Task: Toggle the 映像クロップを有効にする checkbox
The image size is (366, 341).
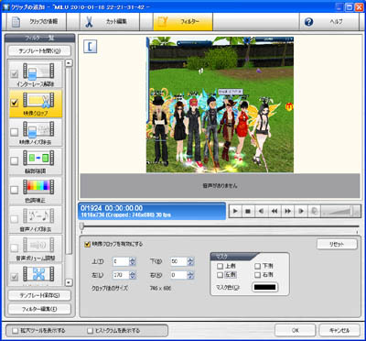Action: click(x=87, y=244)
